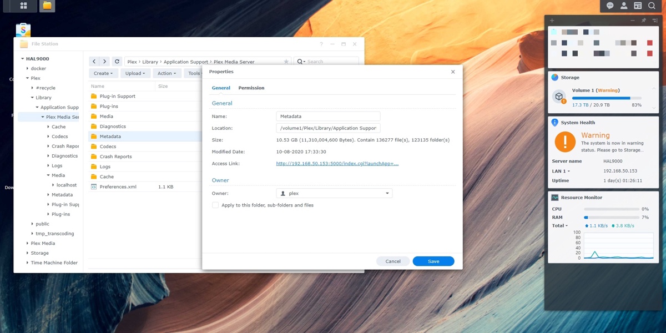This screenshot has width=666, height=333.
Task: Switch to the General tab
Action: pos(221,88)
